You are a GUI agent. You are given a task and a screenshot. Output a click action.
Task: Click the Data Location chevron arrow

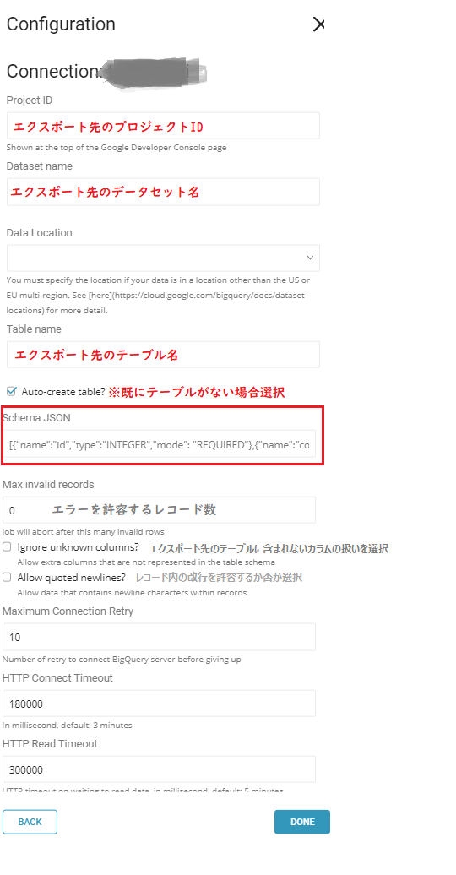(x=310, y=258)
